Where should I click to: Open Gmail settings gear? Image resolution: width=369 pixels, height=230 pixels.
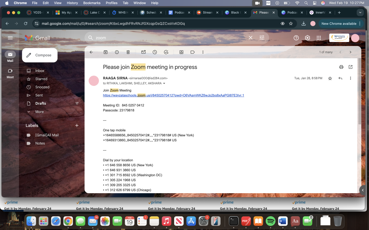[x=308, y=38]
